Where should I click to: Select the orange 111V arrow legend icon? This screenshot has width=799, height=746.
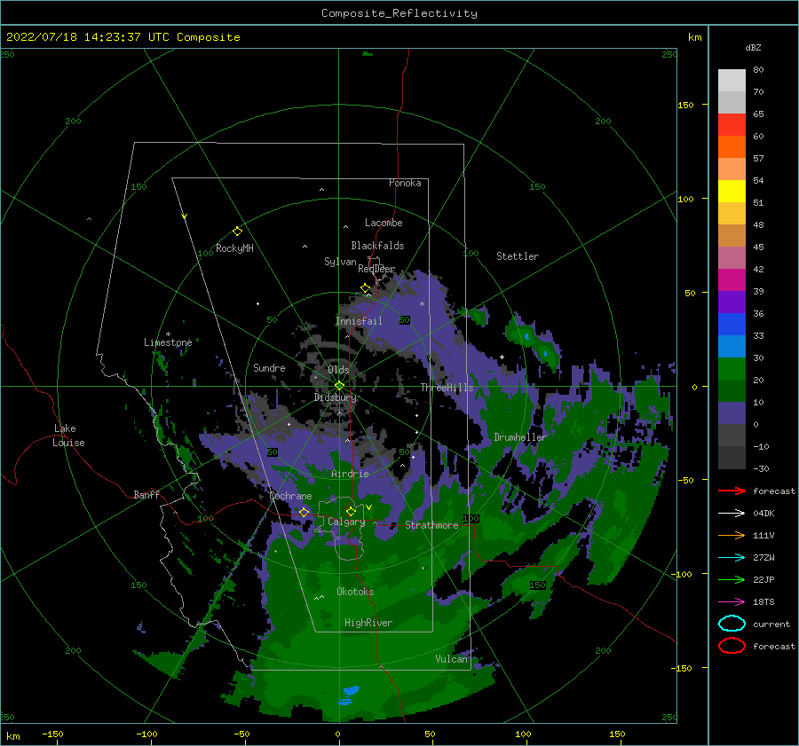click(732, 535)
